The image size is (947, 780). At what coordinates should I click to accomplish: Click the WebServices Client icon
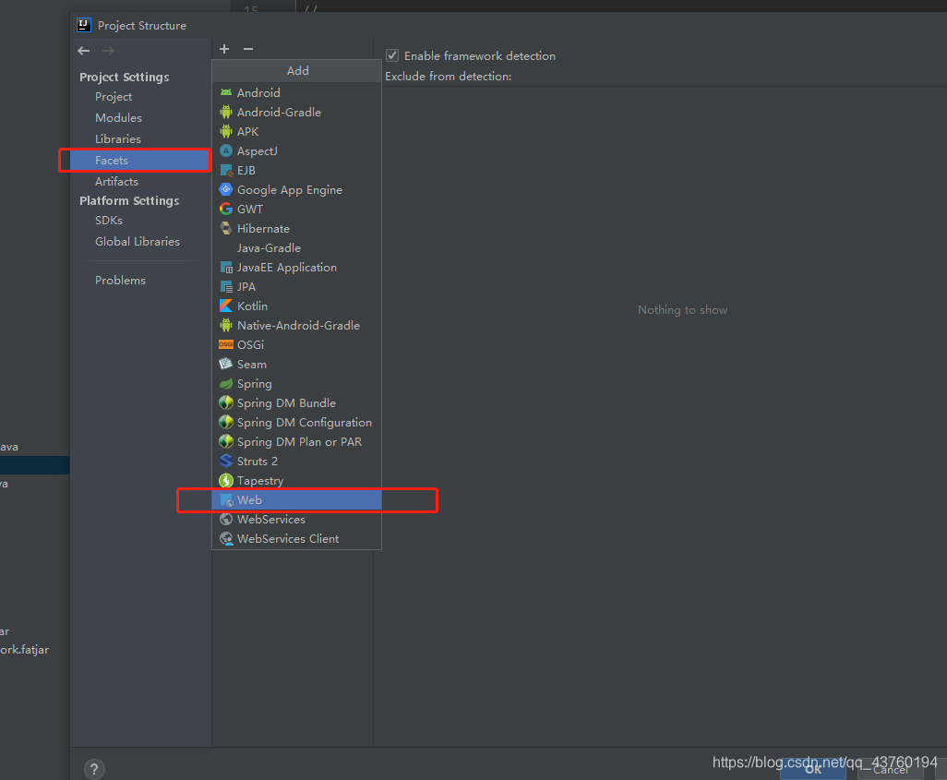coord(226,538)
